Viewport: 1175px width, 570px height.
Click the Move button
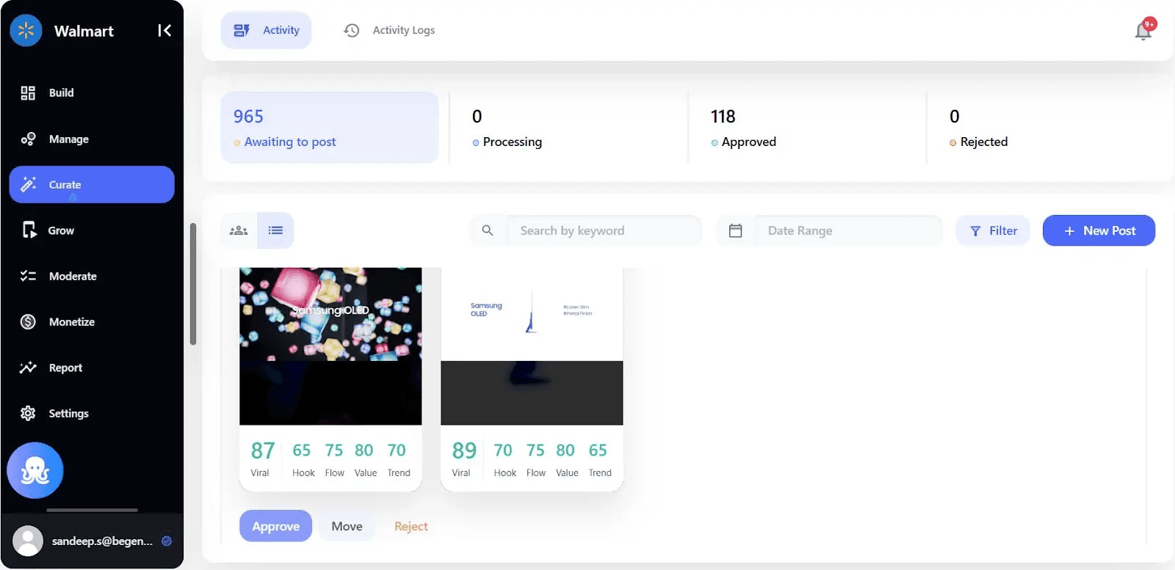(347, 526)
